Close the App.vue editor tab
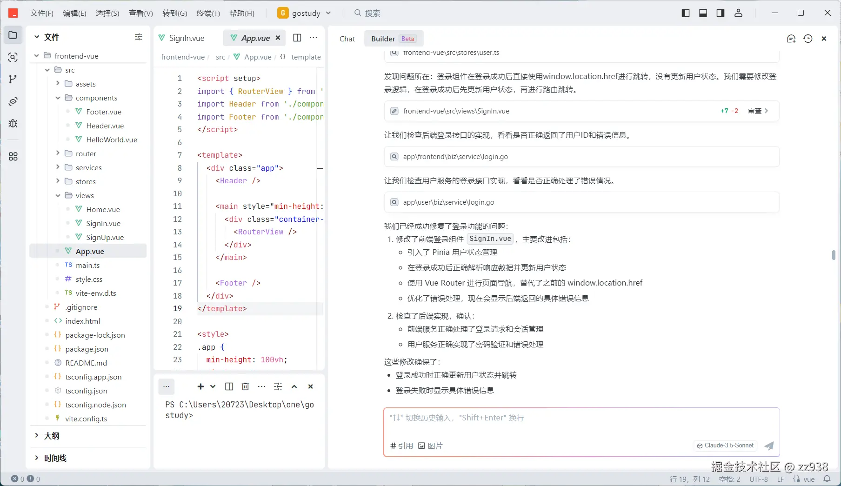 pos(278,38)
